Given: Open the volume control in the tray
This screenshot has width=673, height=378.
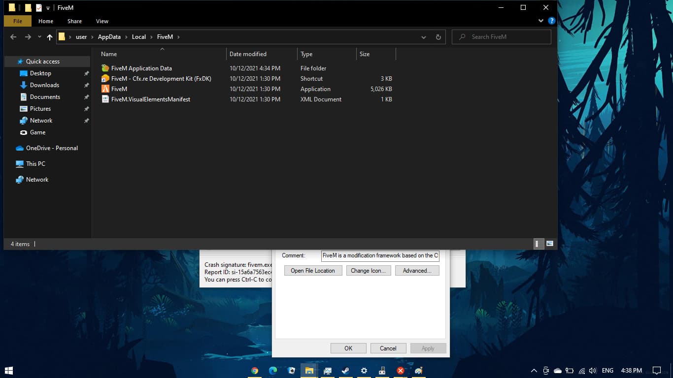Looking at the screenshot, I should (x=593, y=371).
